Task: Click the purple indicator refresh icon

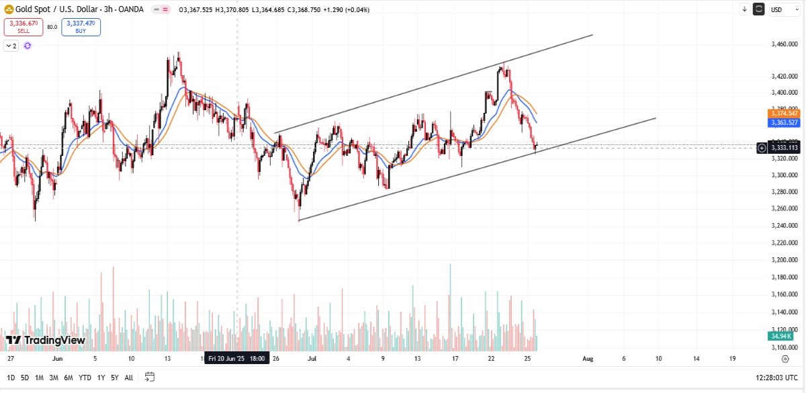Action: tap(28, 46)
